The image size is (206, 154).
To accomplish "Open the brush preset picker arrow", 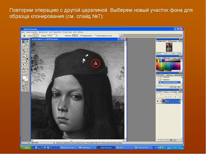I will (x=37, y=36).
